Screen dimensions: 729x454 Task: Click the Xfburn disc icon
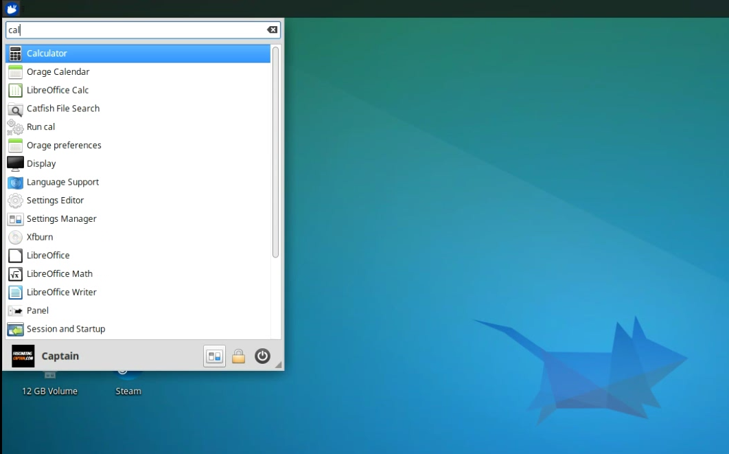(x=15, y=238)
